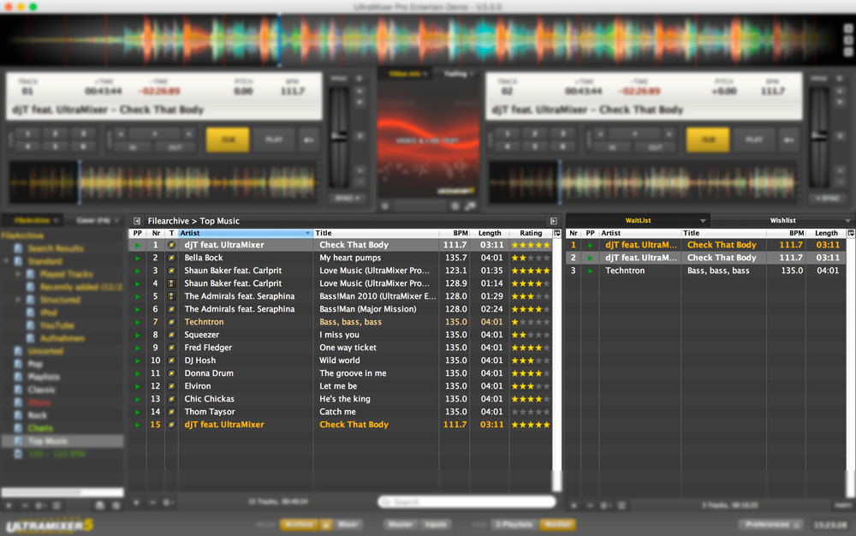Open file list column chooser icon right of Rating
This screenshot has height=536, width=856.
[557, 233]
